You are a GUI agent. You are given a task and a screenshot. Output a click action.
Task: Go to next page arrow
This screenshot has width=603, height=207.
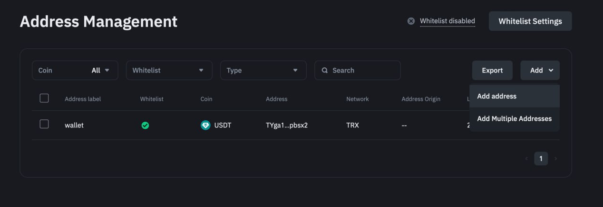tap(555, 159)
